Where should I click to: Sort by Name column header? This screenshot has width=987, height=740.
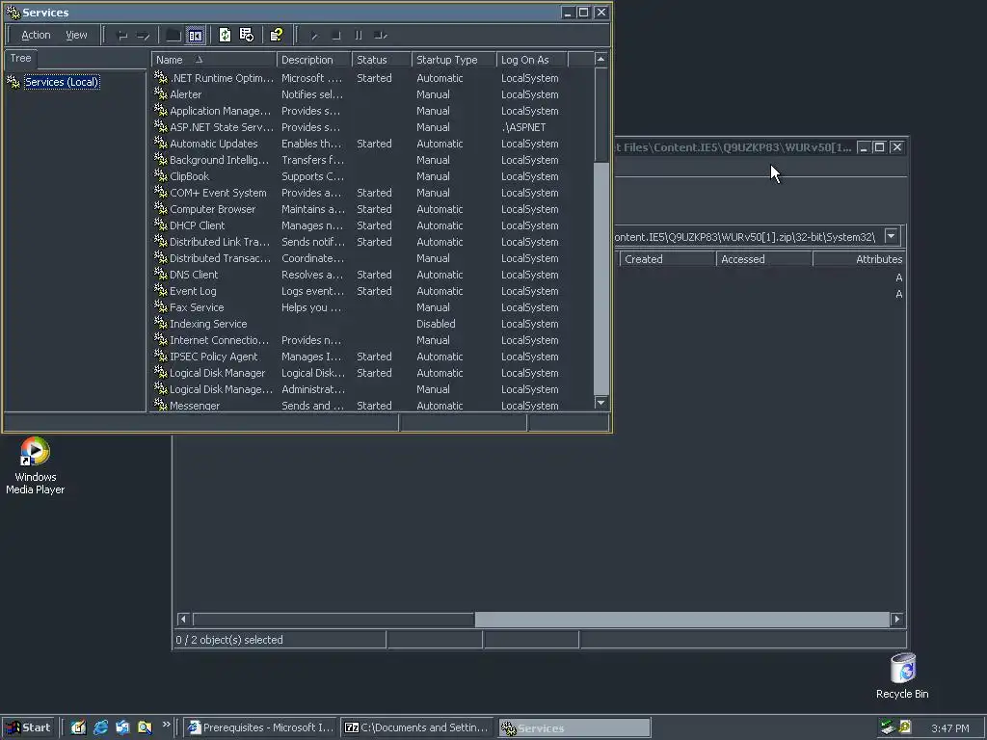[213, 60]
